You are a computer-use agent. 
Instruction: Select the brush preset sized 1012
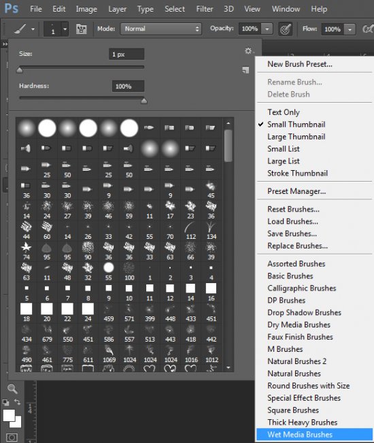point(211,354)
